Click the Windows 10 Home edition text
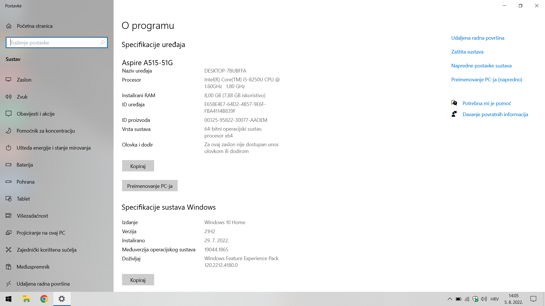 (225, 222)
